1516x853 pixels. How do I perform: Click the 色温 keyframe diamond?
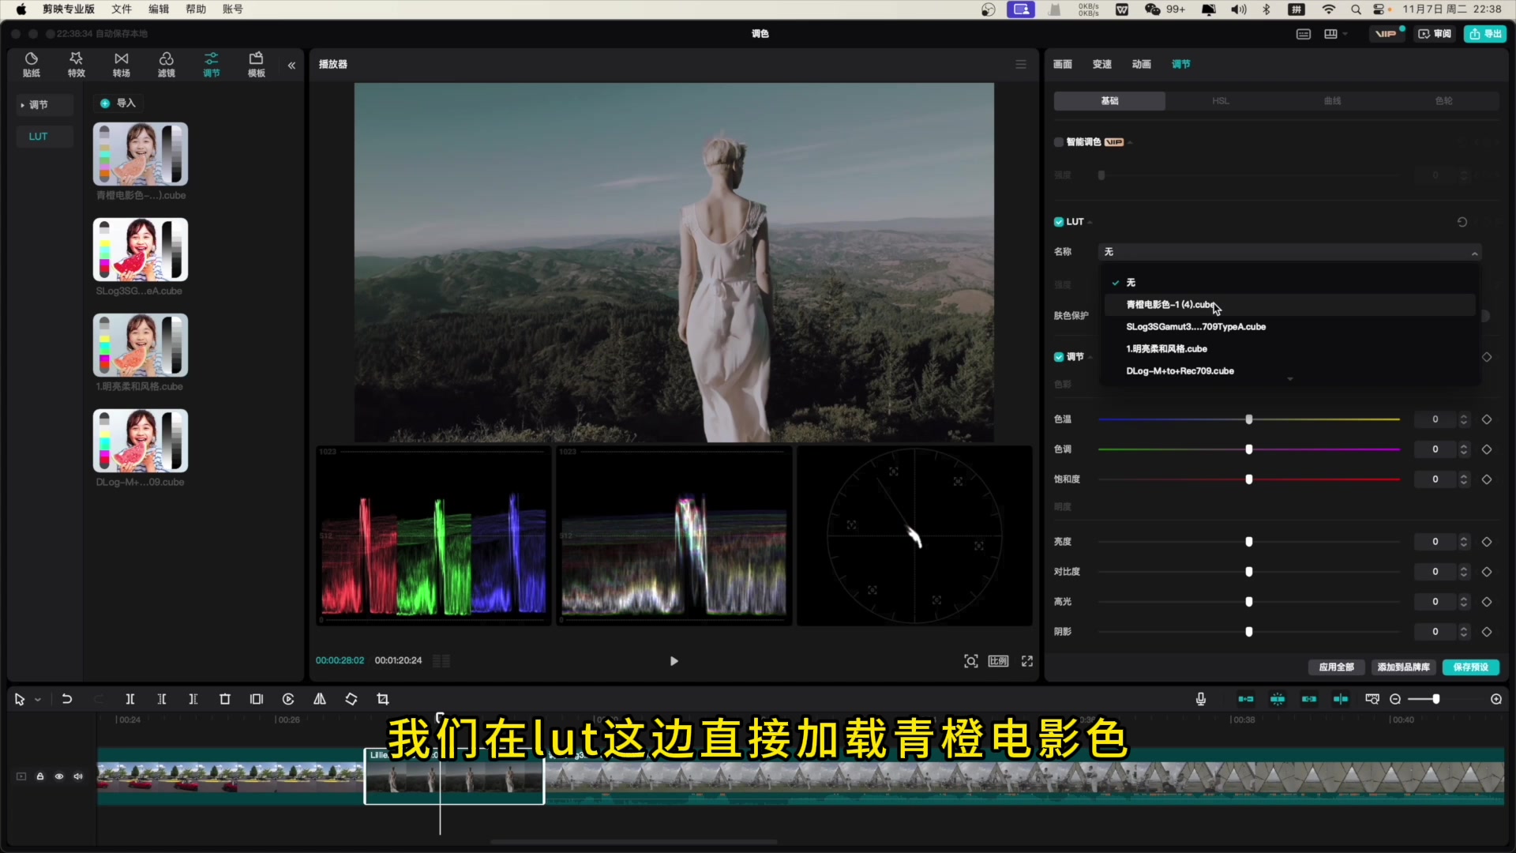[1487, 419]
